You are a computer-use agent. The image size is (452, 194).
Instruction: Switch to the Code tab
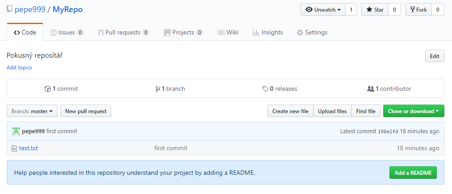25,32
